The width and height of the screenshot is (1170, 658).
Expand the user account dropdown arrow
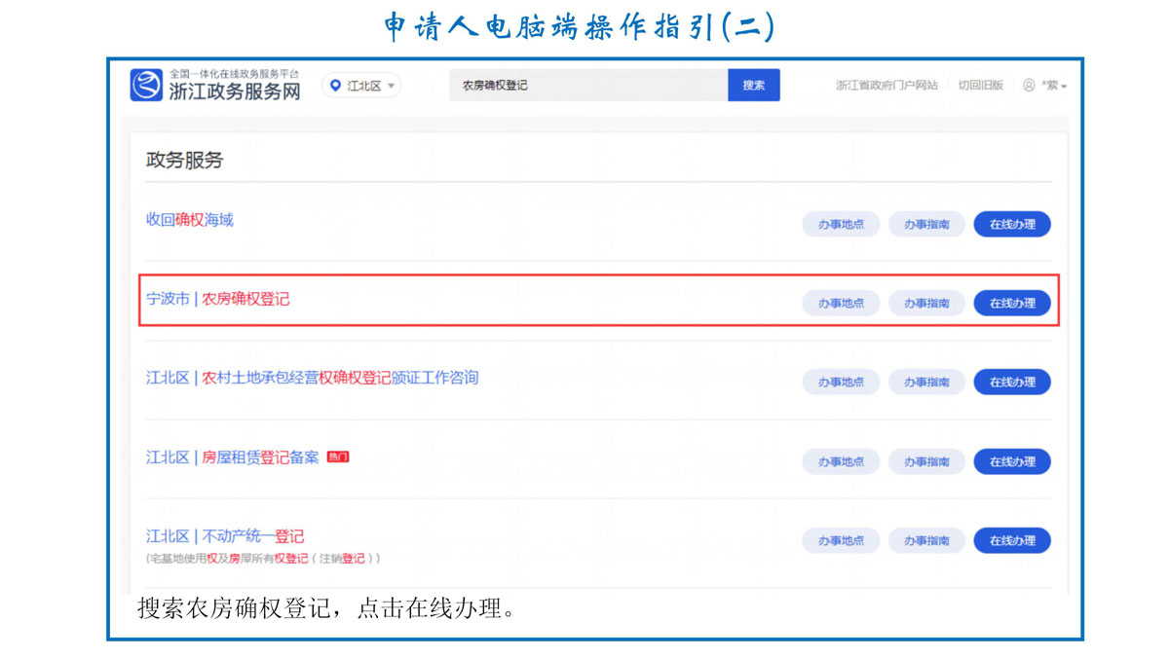[x=1064, y=87]
